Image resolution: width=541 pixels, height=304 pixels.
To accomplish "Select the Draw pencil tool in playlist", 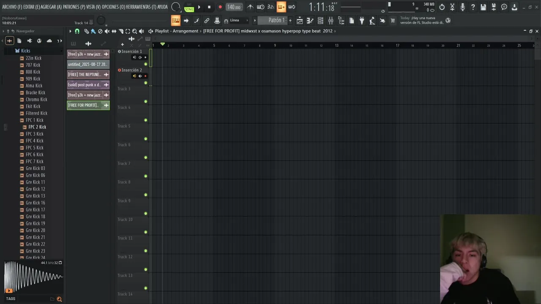I will pos(86,31).
